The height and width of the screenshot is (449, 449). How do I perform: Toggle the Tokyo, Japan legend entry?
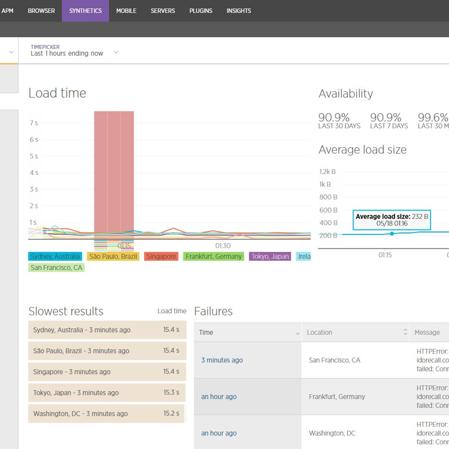point(270,256)
